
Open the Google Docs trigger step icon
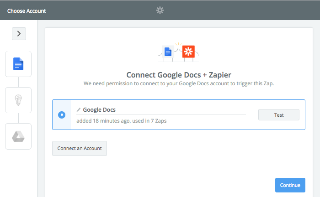(x=18, y=64)
